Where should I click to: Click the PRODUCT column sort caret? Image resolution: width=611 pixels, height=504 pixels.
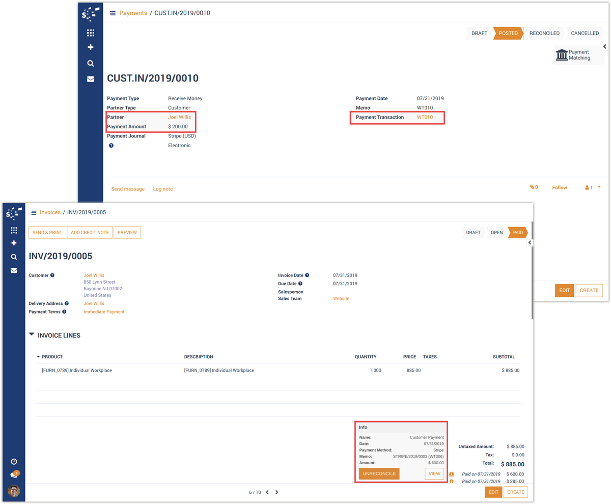click(x=38, y=357)
